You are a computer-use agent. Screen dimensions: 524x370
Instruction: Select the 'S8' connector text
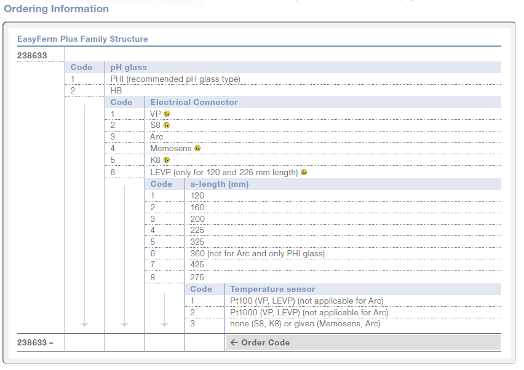(156, 125)
